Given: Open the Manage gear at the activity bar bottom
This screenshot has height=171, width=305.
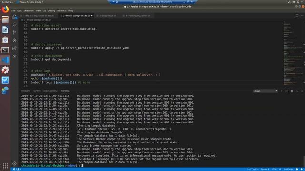Looking at the screenshot, I should coord(15,163).
